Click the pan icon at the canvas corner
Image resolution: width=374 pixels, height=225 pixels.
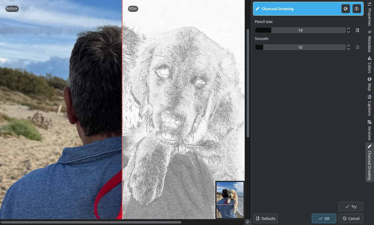pyautogui.click(x=248, y=222)
